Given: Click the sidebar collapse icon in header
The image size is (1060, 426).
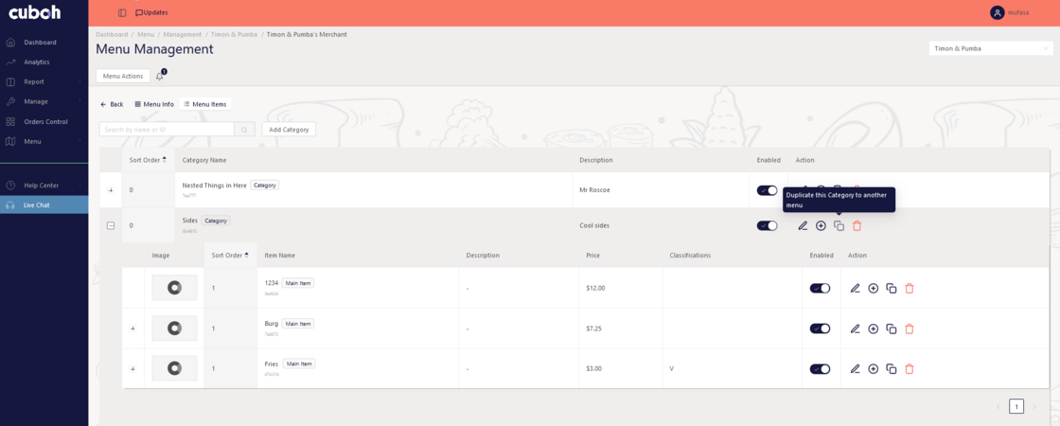Looking at the screenshot, I should [122, 12].
